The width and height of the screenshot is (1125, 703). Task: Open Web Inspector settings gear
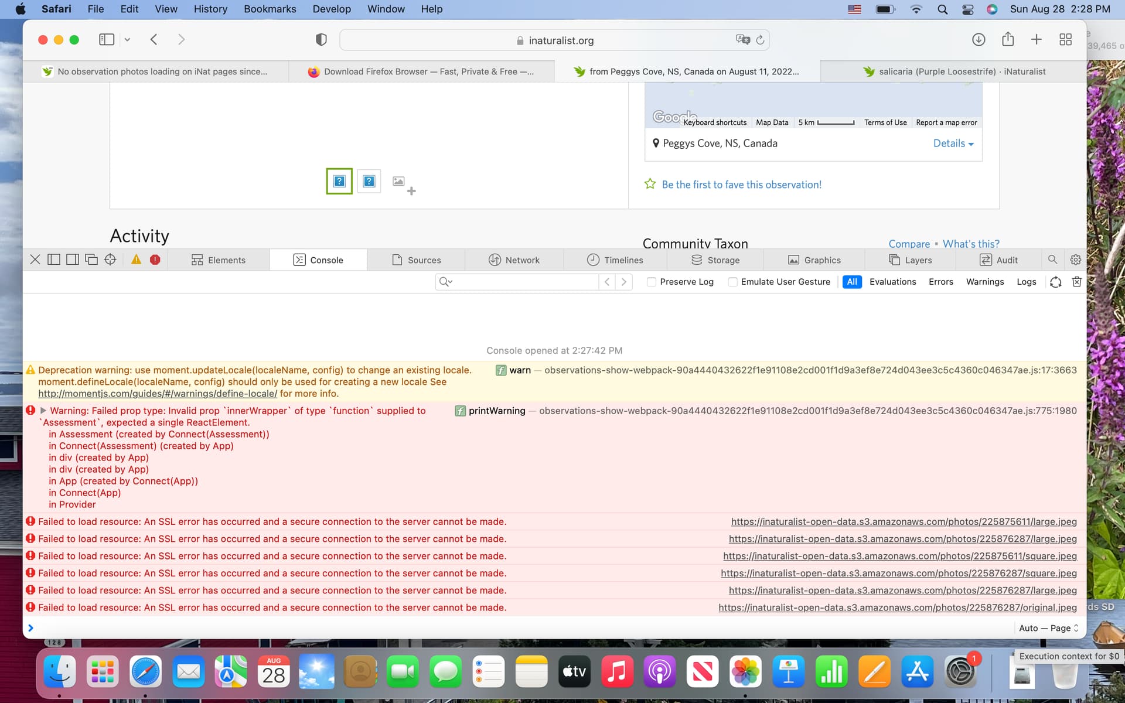[1076, 260]
